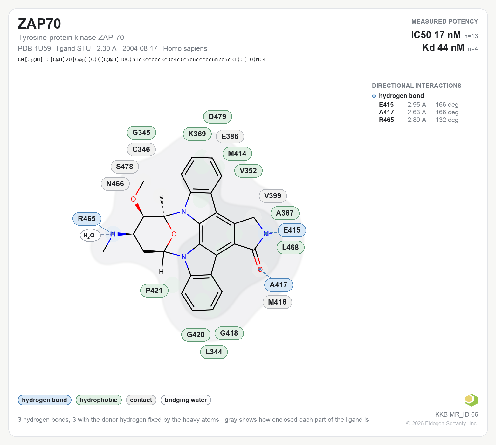Image resolution: width=496 pixels, height=445 pixels.
Task: Click the hydrogen bond circle marker icon
Action: click(374, 96)
